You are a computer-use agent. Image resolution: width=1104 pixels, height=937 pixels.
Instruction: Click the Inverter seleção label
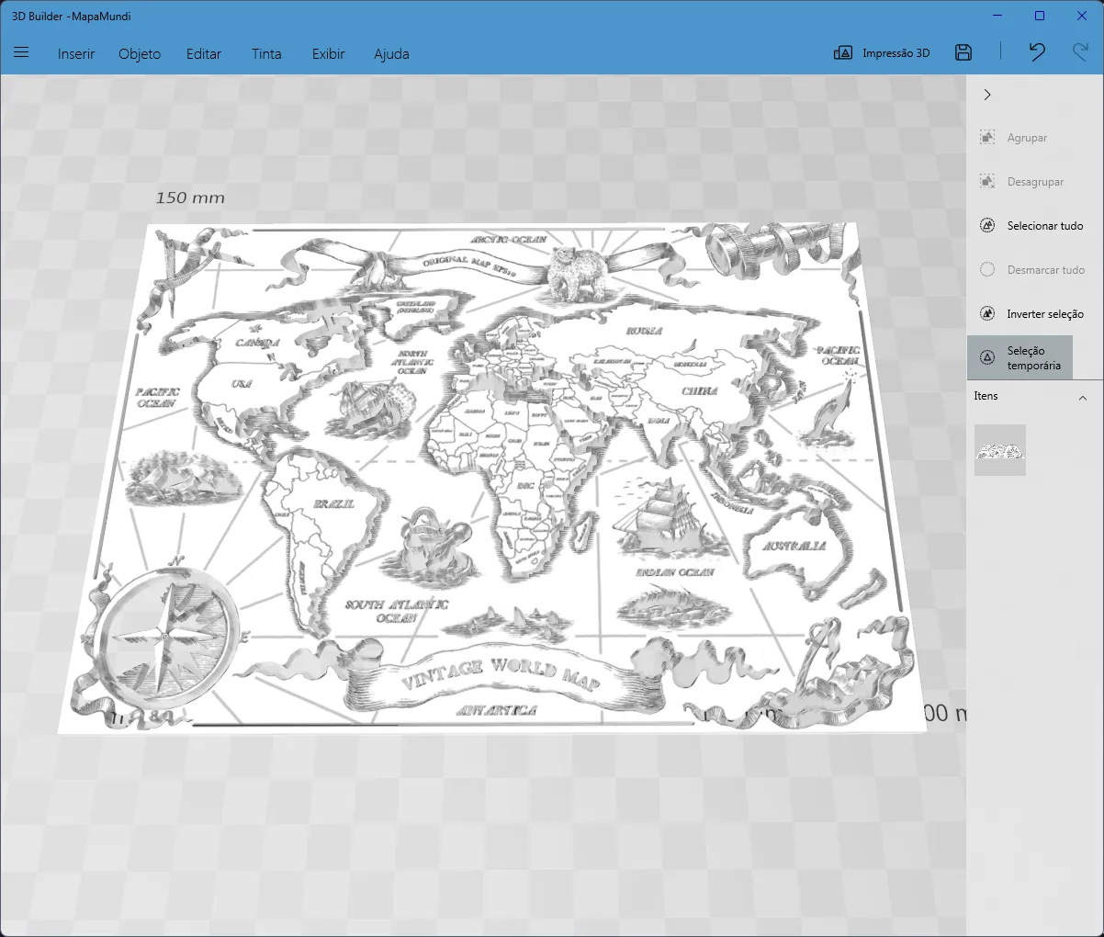1045,314
